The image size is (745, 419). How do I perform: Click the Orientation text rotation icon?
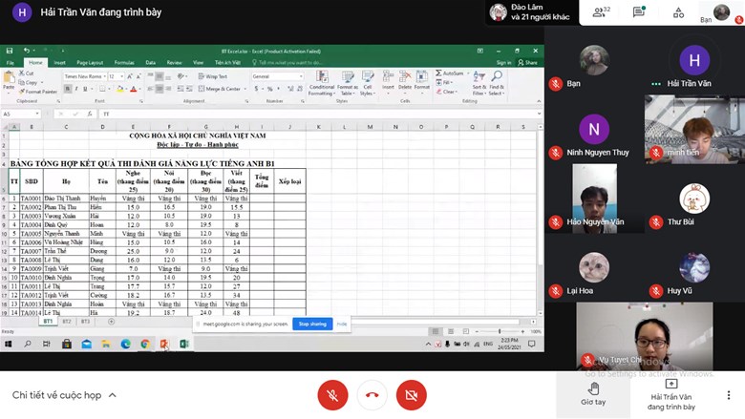point(181,76)
